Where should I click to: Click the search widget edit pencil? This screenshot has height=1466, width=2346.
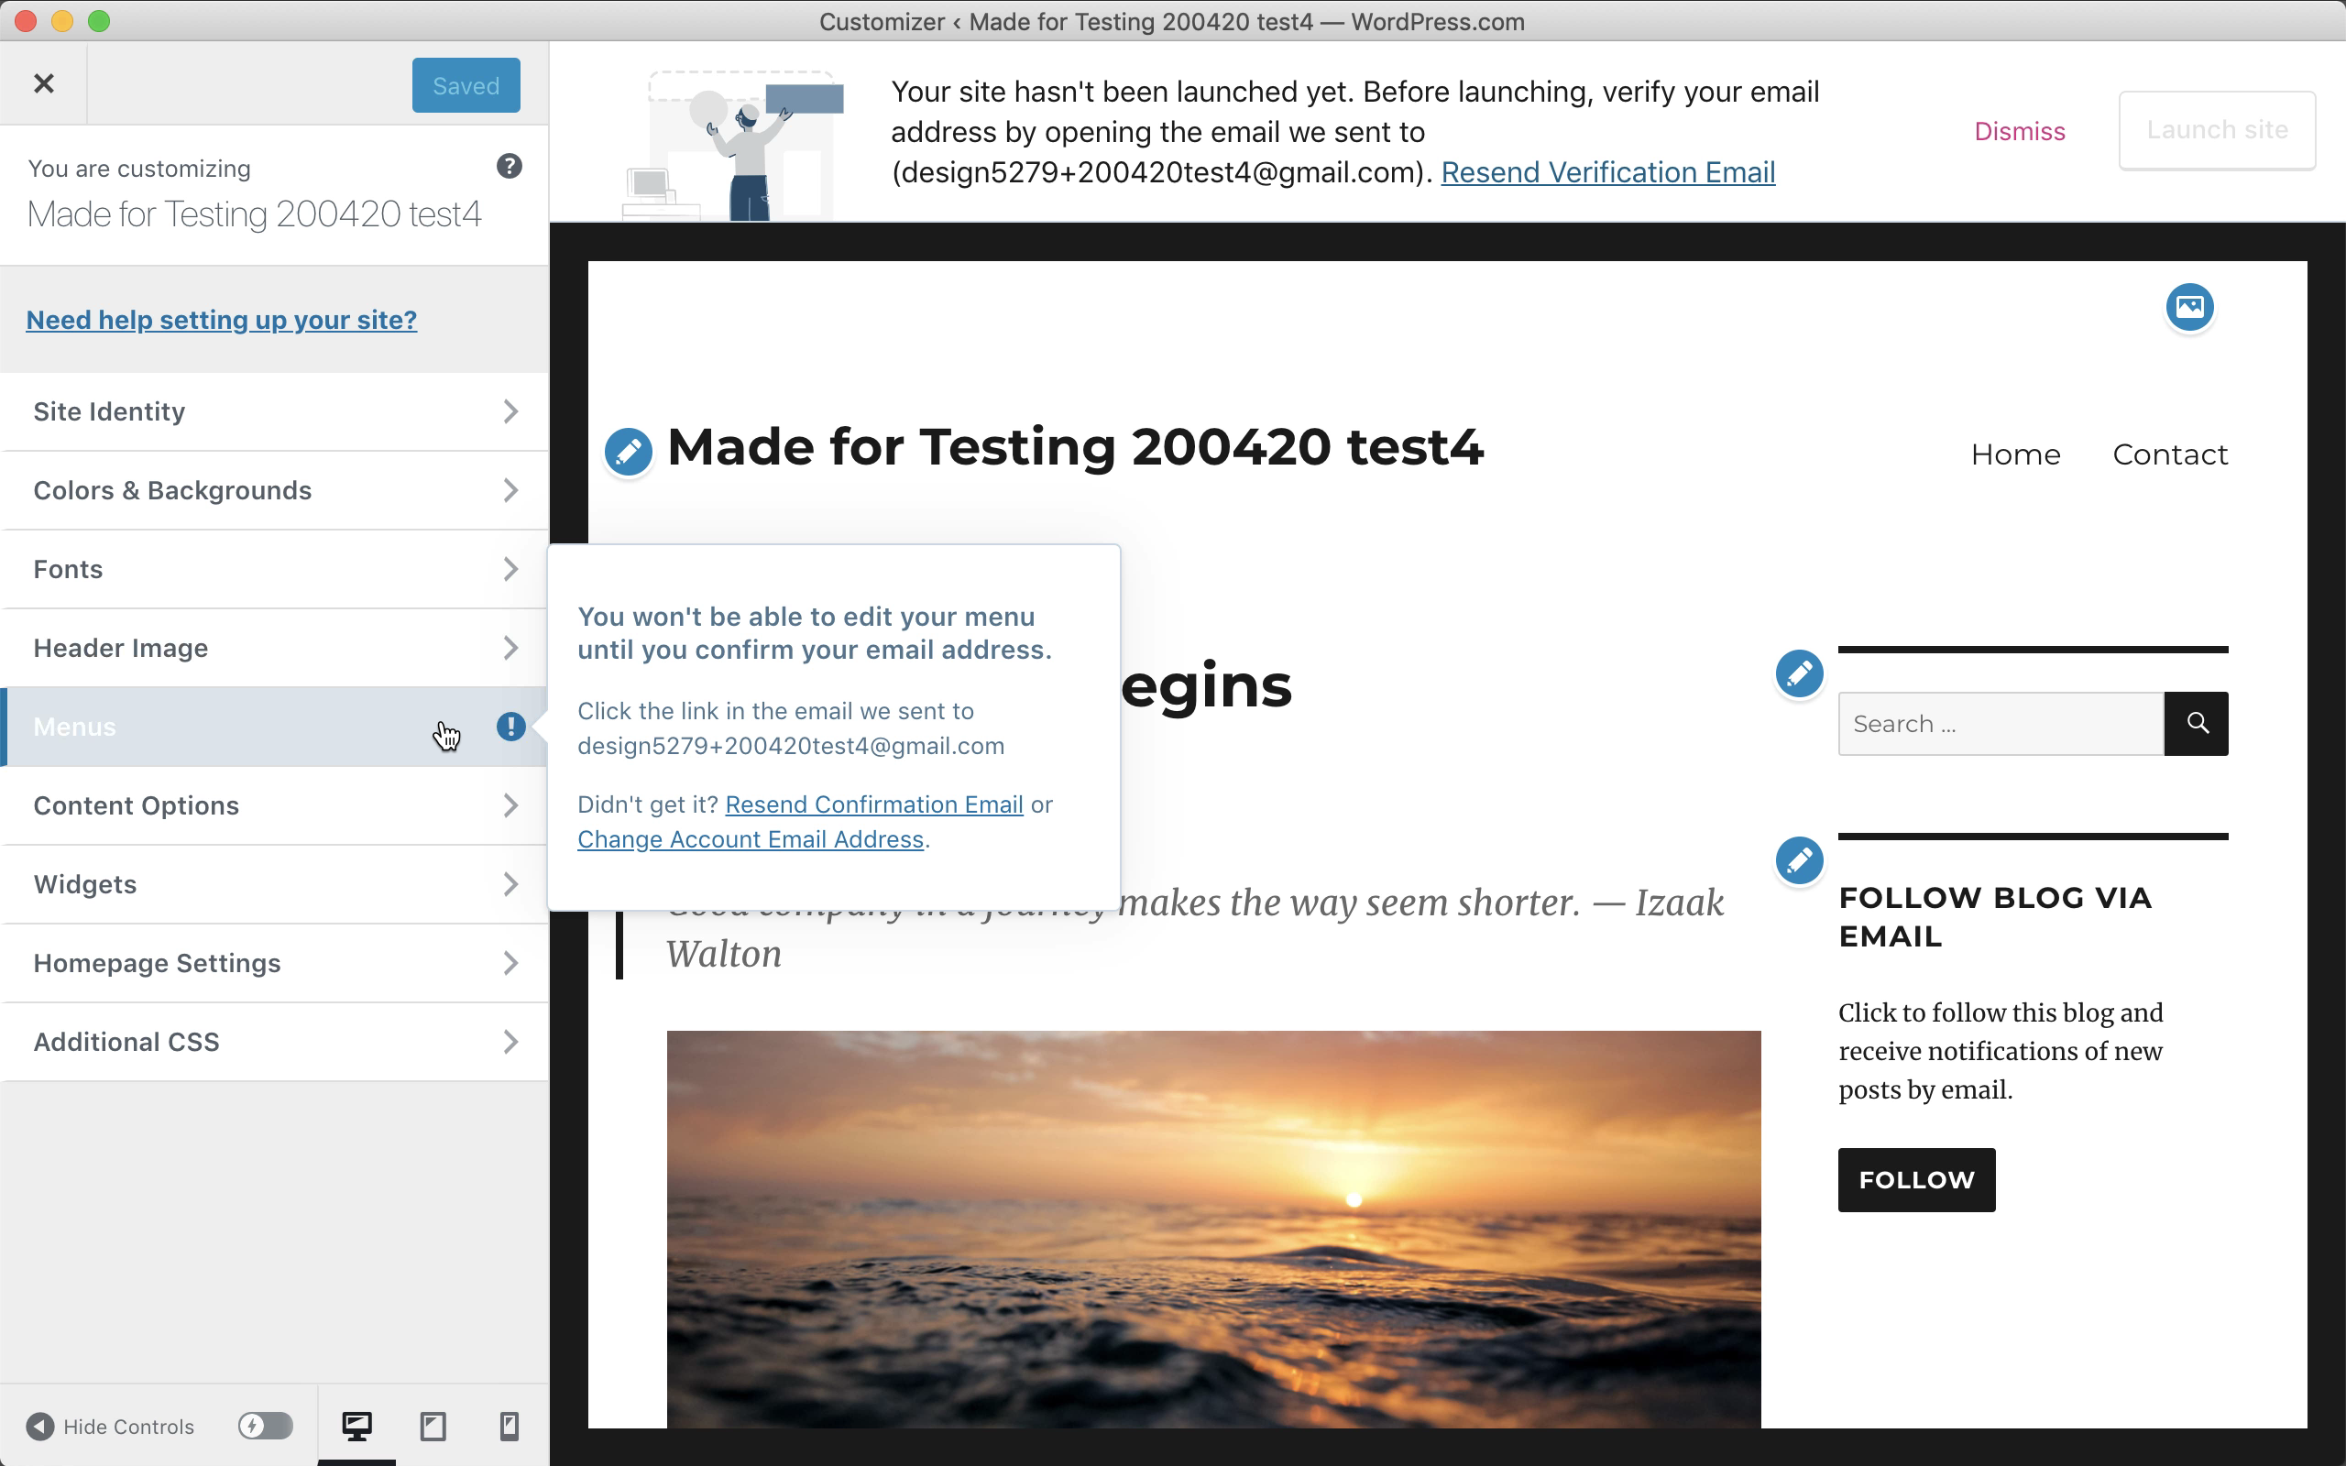1799,673
